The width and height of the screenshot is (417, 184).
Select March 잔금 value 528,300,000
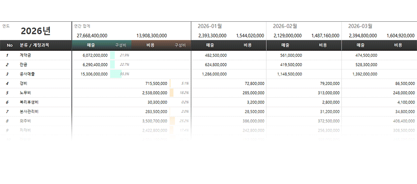pos(366,64)
